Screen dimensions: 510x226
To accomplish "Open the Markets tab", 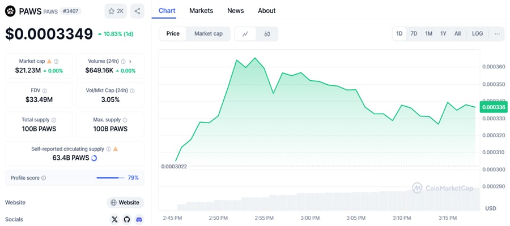I will coord(201,11).
